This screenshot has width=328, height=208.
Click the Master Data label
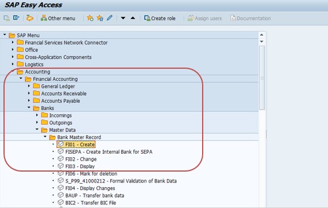62,130
